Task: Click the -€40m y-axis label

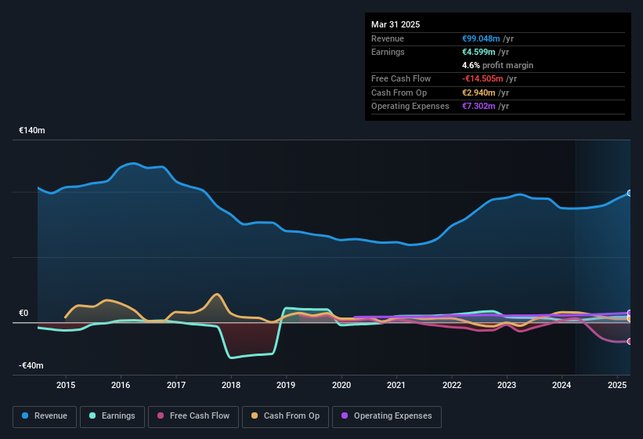Action: pyautogui.click(x=31, y=365)
